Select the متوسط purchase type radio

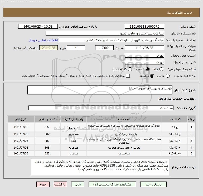tap(152, 76)
